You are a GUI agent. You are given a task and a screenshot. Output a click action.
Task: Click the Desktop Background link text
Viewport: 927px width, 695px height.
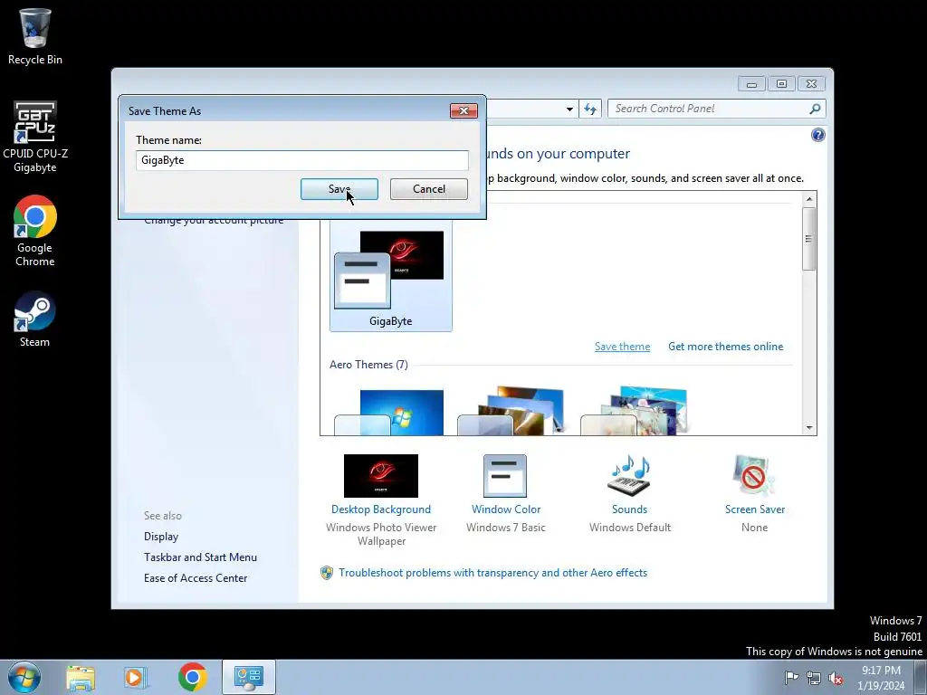pyautogui.click(x=381, y=509)
